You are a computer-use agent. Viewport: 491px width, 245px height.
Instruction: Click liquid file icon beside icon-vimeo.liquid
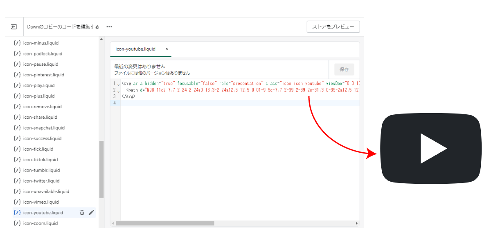(17, 202)
